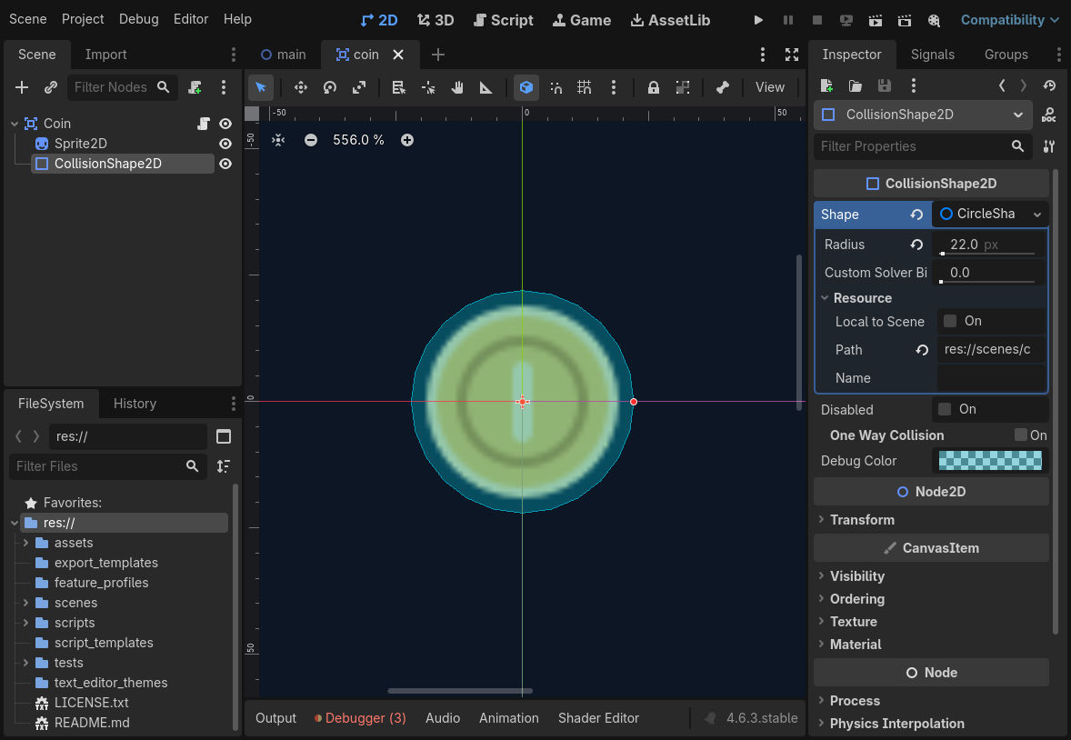The image size is (1071, 740).
Task: Run the project with play button
Action: click(x=758, y=20)
